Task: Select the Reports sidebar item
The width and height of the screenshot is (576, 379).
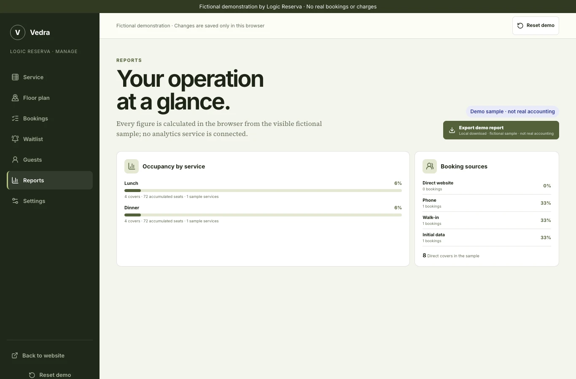Action: click(50, 180)
